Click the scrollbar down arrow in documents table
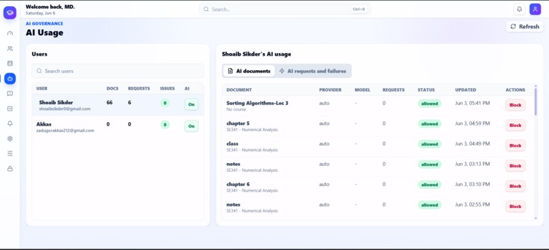 [535, 218]
